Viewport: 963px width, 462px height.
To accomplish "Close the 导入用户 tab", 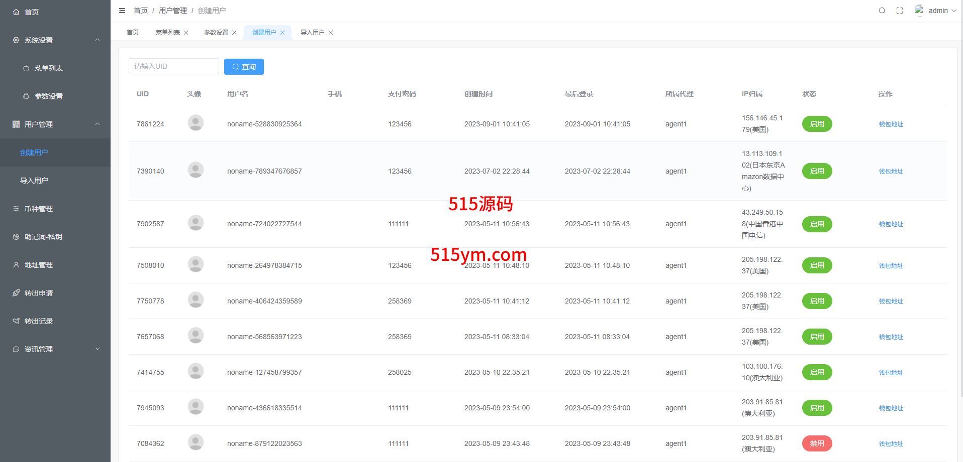I will coord(331,33).
